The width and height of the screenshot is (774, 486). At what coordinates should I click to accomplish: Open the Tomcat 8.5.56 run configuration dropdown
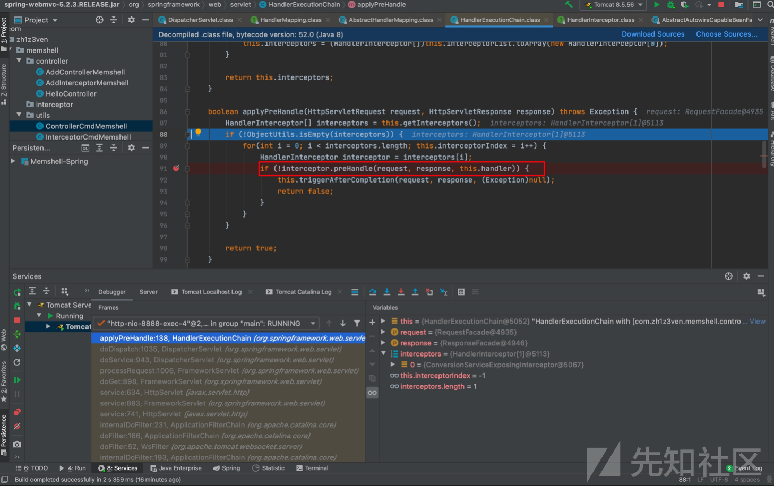[x=614, y=5]
